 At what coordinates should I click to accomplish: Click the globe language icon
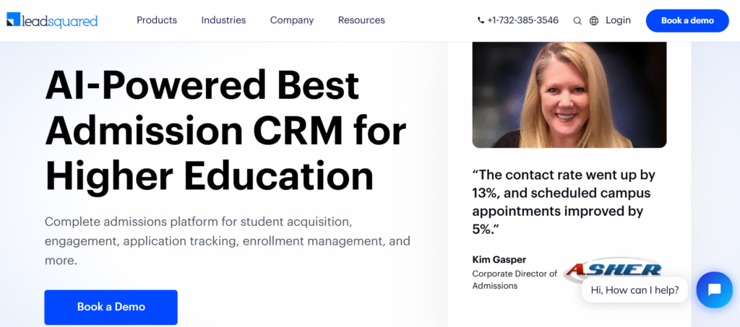(594, 21)
